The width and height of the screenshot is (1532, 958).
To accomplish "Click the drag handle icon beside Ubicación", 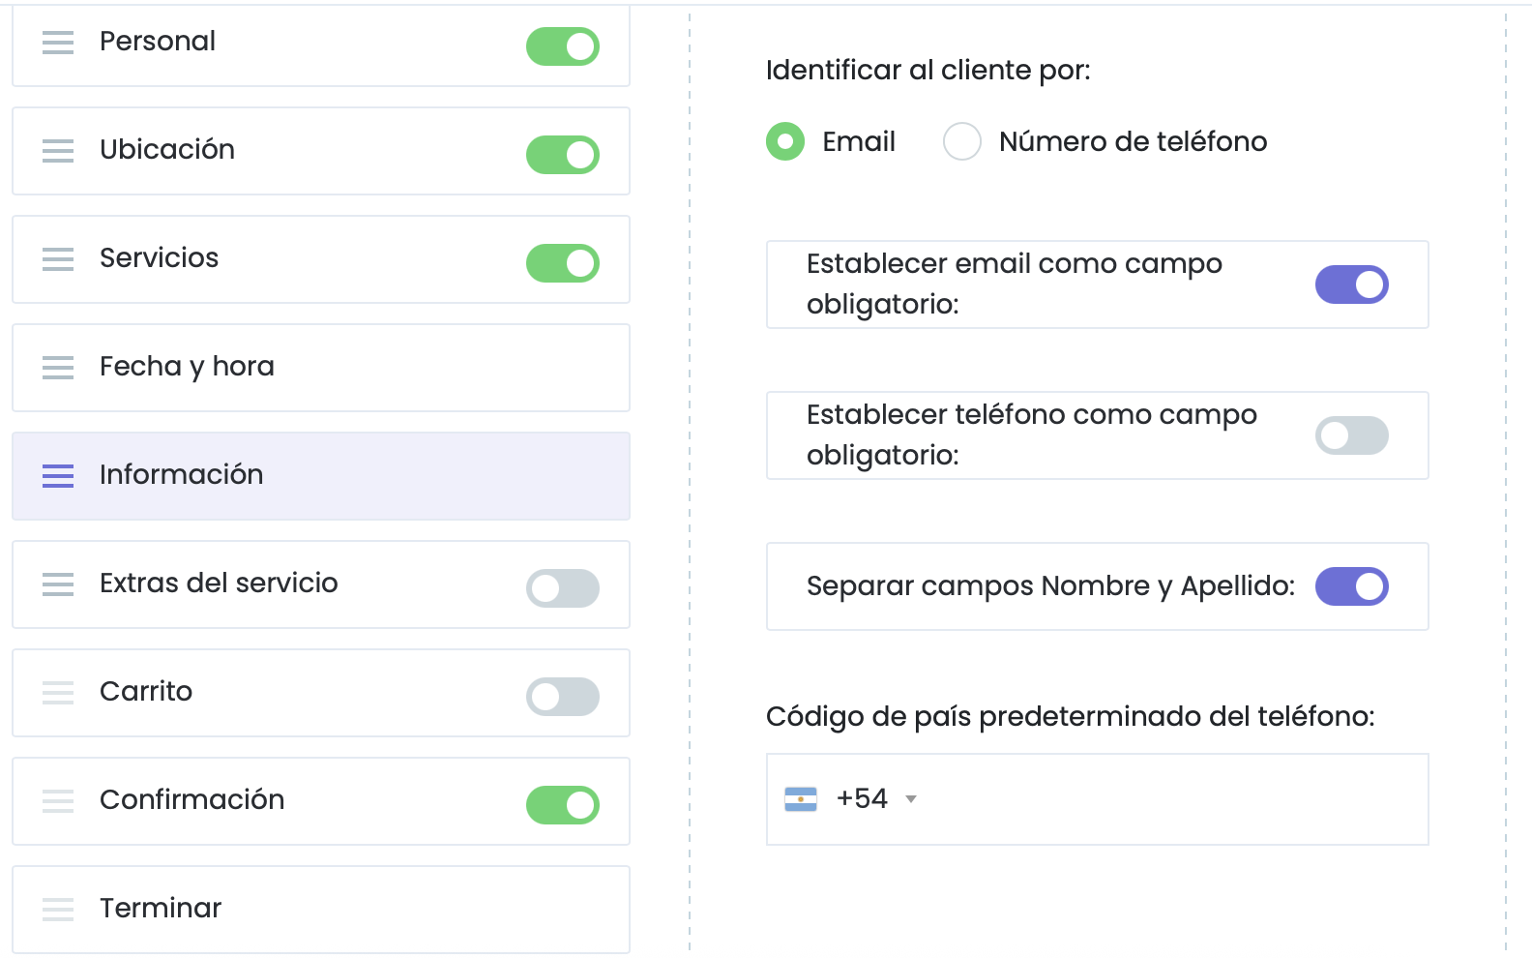I will click(x=58, y=151).
